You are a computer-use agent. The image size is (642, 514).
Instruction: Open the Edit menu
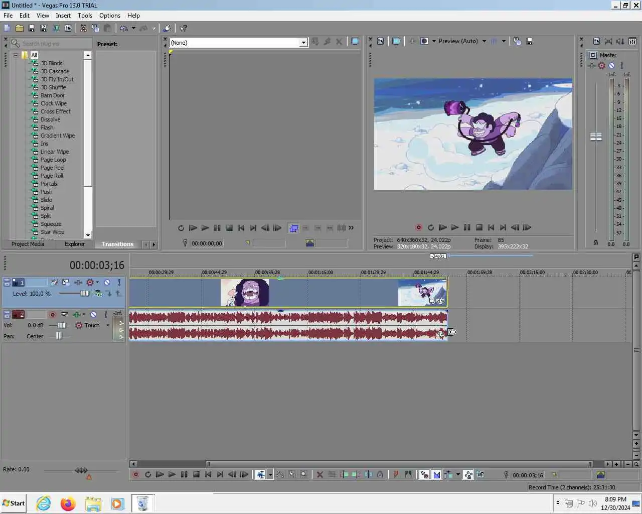(x=25, y=16)
